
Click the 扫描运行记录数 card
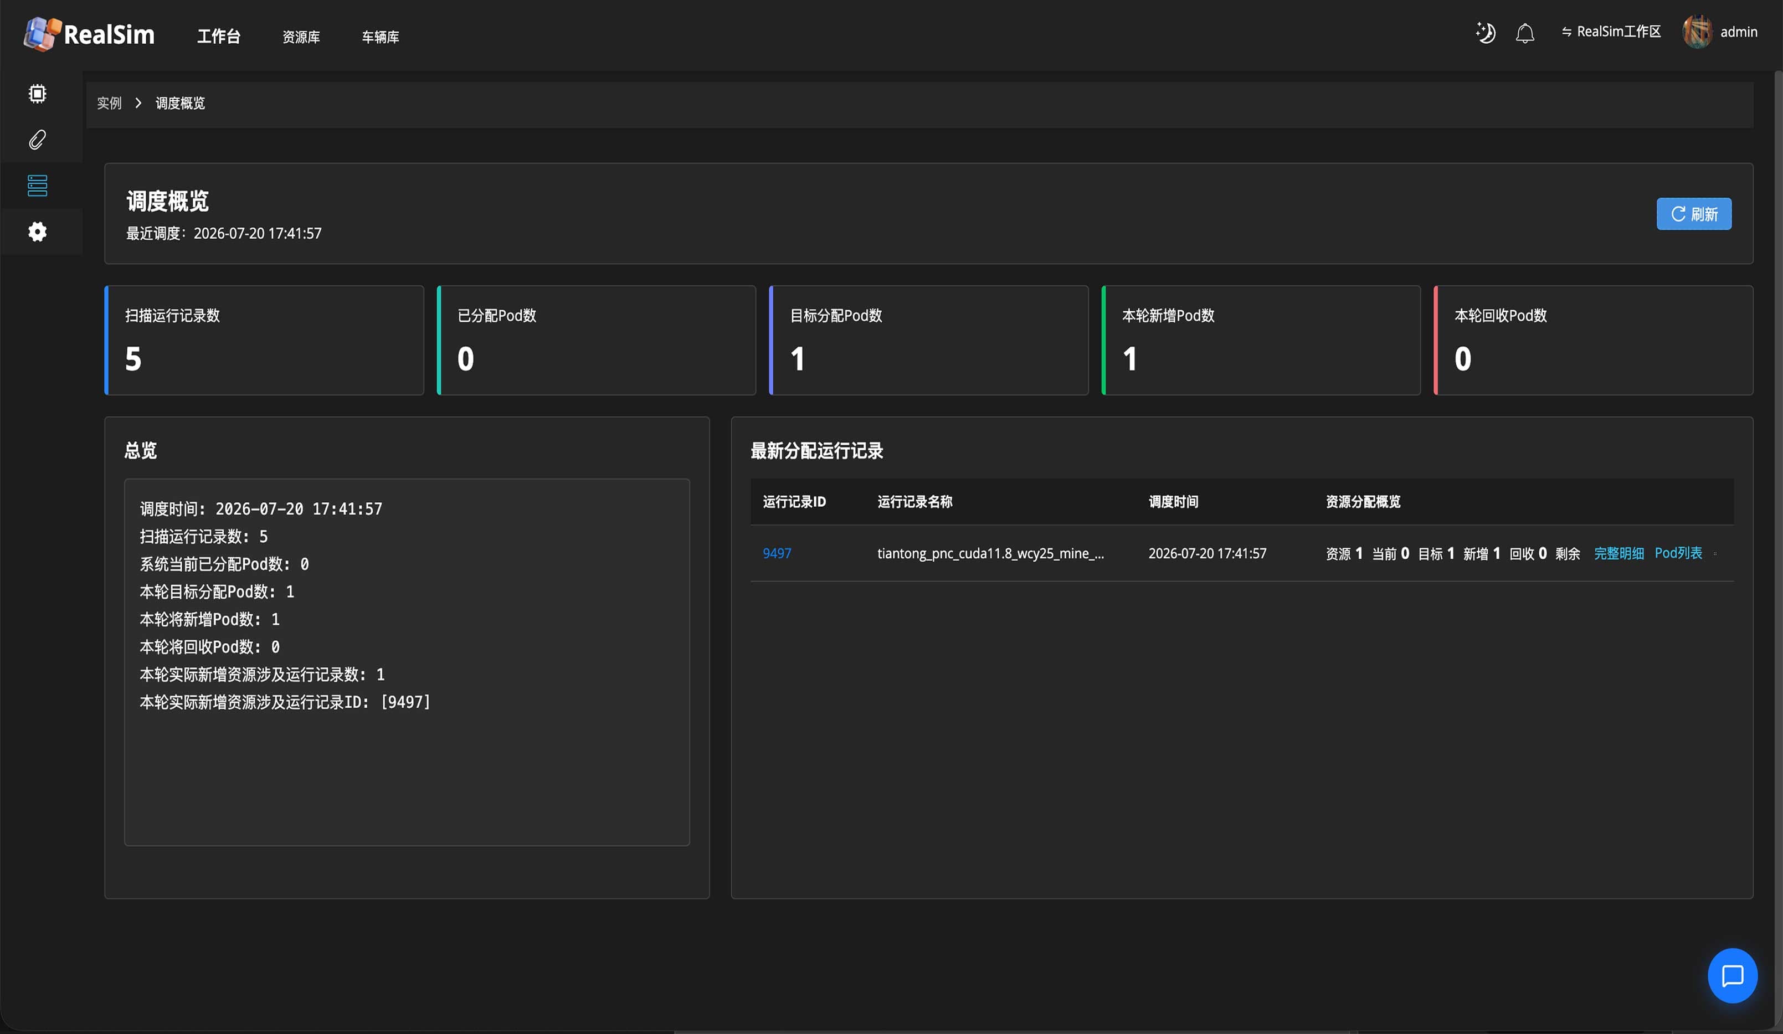(264, 340)
